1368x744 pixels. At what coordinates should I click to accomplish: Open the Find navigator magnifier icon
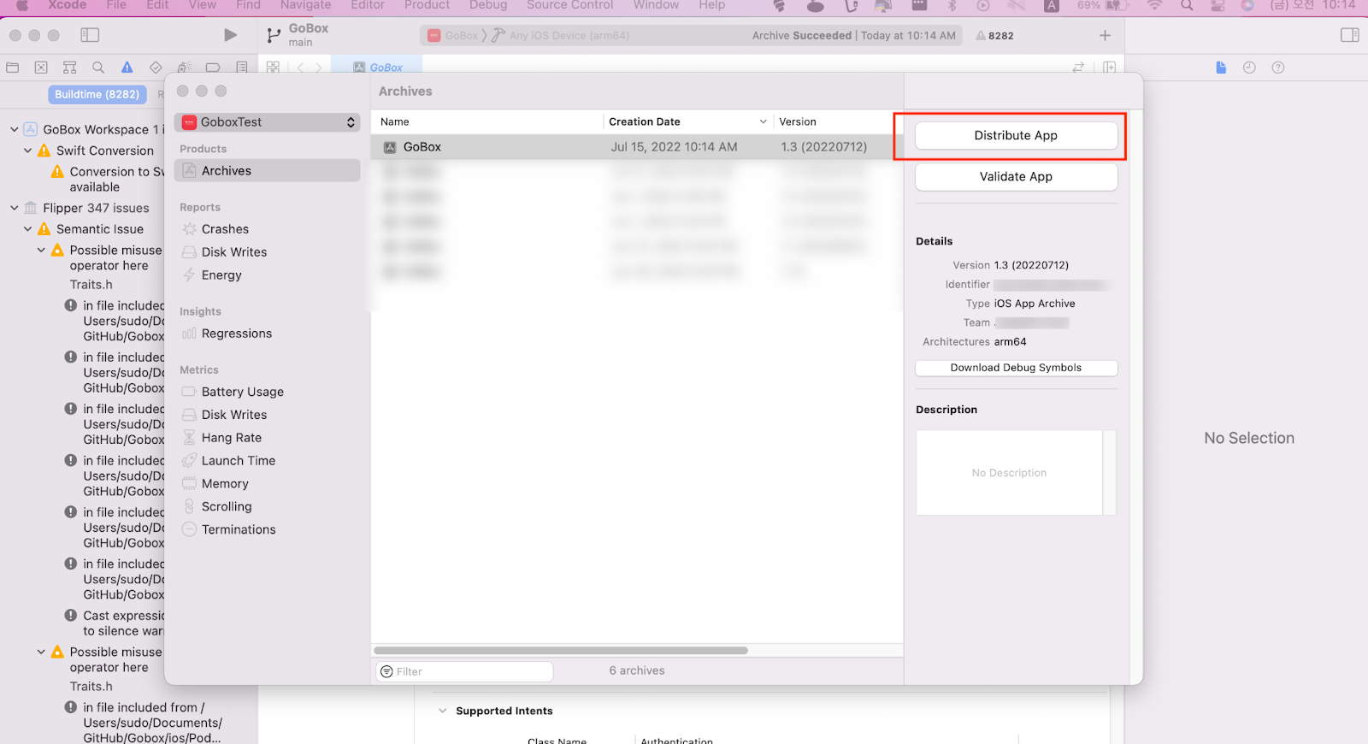pyautogui.click(x=98, y=68)
